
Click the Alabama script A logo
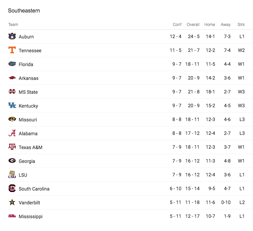point(12,133)
